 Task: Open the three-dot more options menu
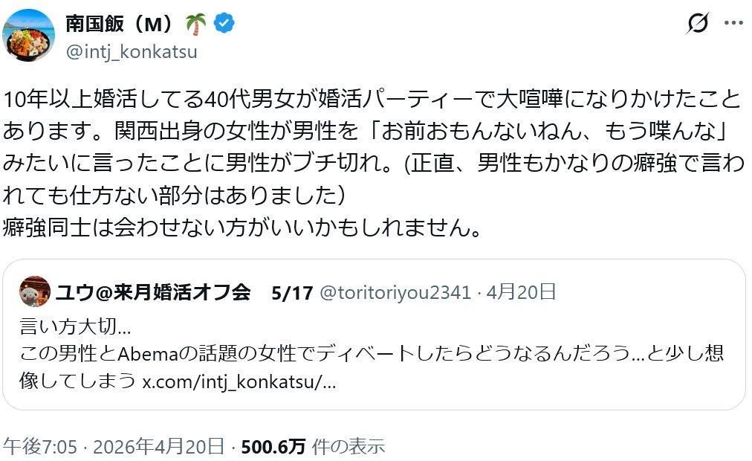coord(733,24)
